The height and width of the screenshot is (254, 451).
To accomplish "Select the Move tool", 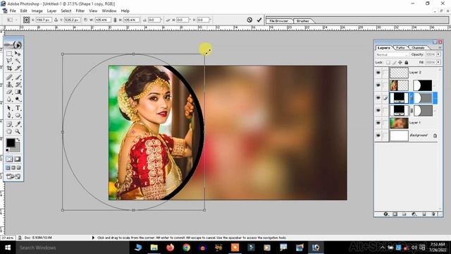I will click(x=18, y=54).
